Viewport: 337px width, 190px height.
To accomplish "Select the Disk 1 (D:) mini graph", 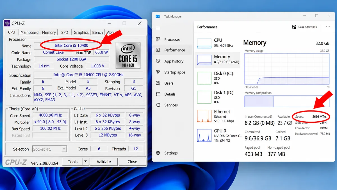I will pos(204,97).
